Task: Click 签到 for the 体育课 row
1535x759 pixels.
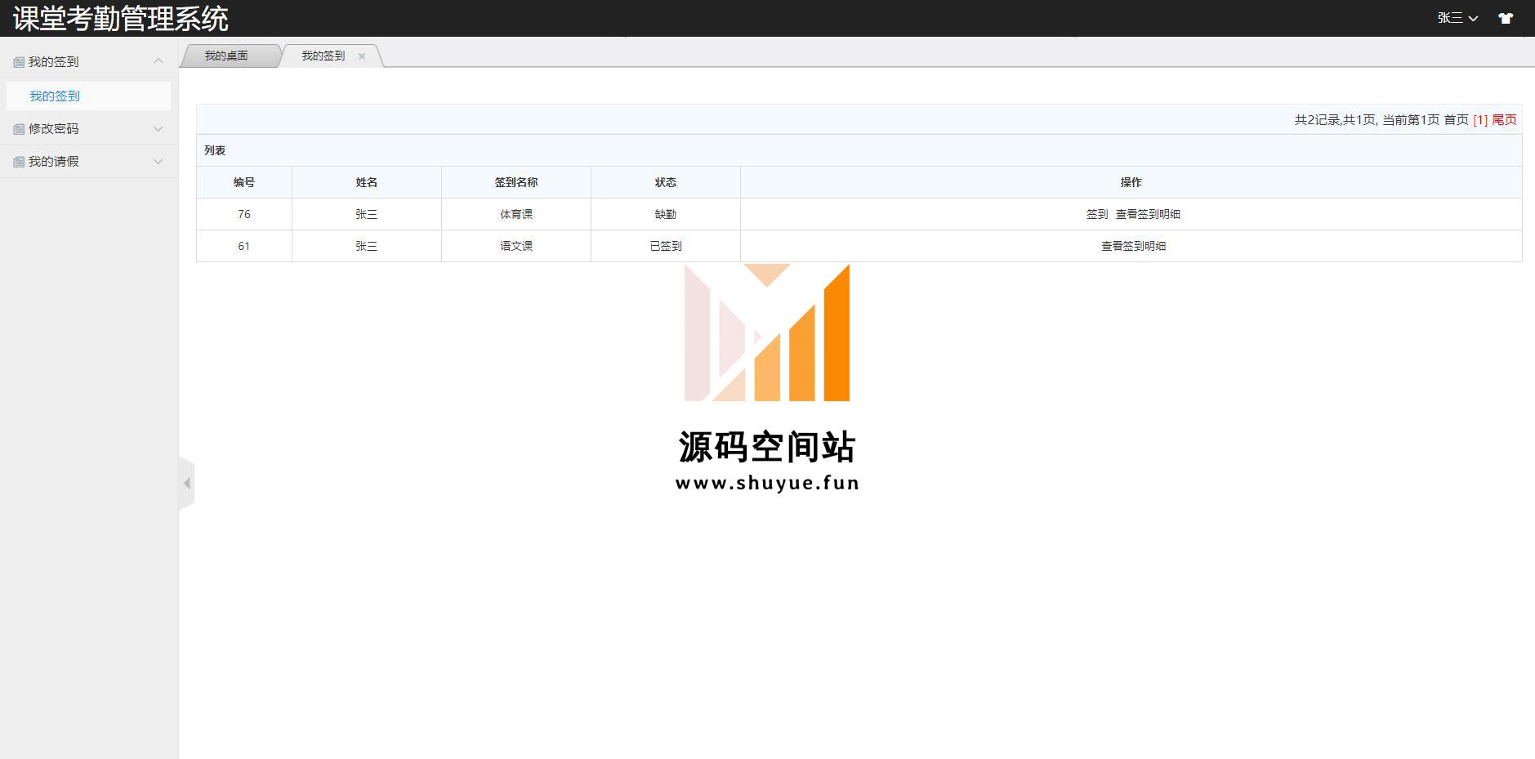Action: [1097, 214]
